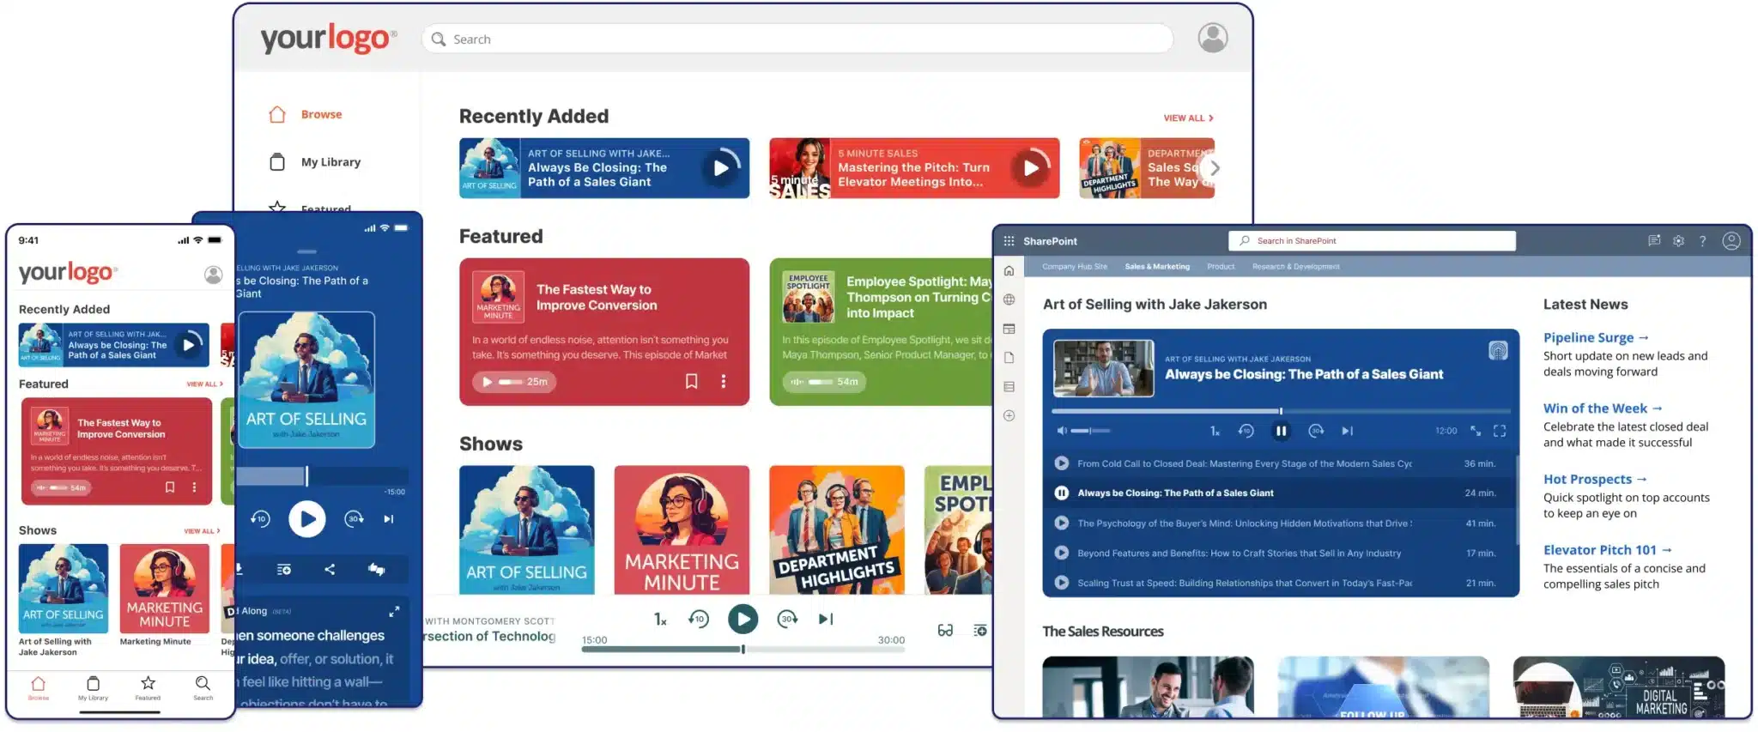Click the podcast icon atop the SharePoint player

click(1498, 350)
